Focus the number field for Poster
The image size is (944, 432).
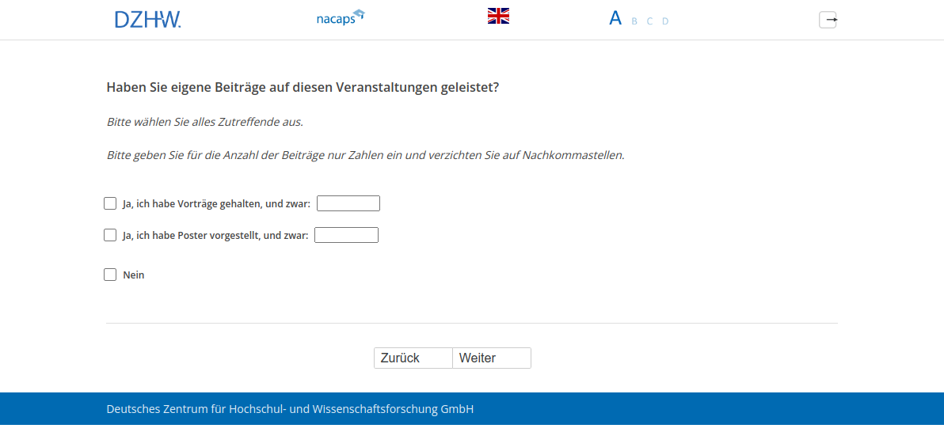point(346,235)
